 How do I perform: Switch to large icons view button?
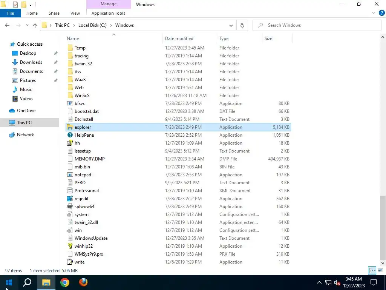coord(380,270)
